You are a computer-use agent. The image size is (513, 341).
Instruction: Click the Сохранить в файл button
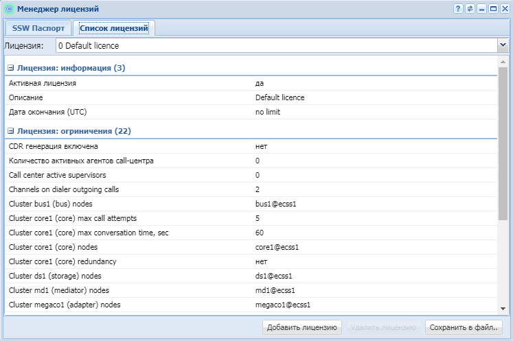click(x=465, y=327)
